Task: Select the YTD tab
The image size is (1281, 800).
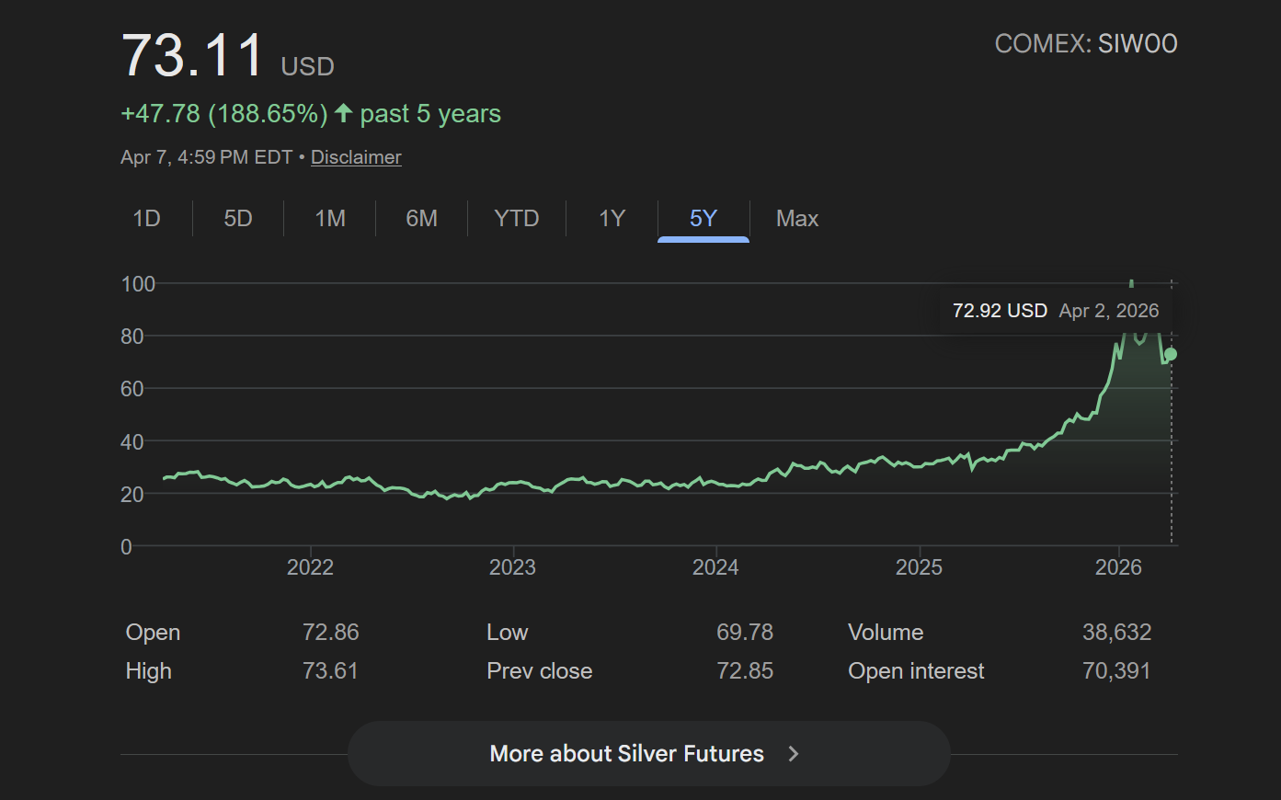Action: coord(517,219)
